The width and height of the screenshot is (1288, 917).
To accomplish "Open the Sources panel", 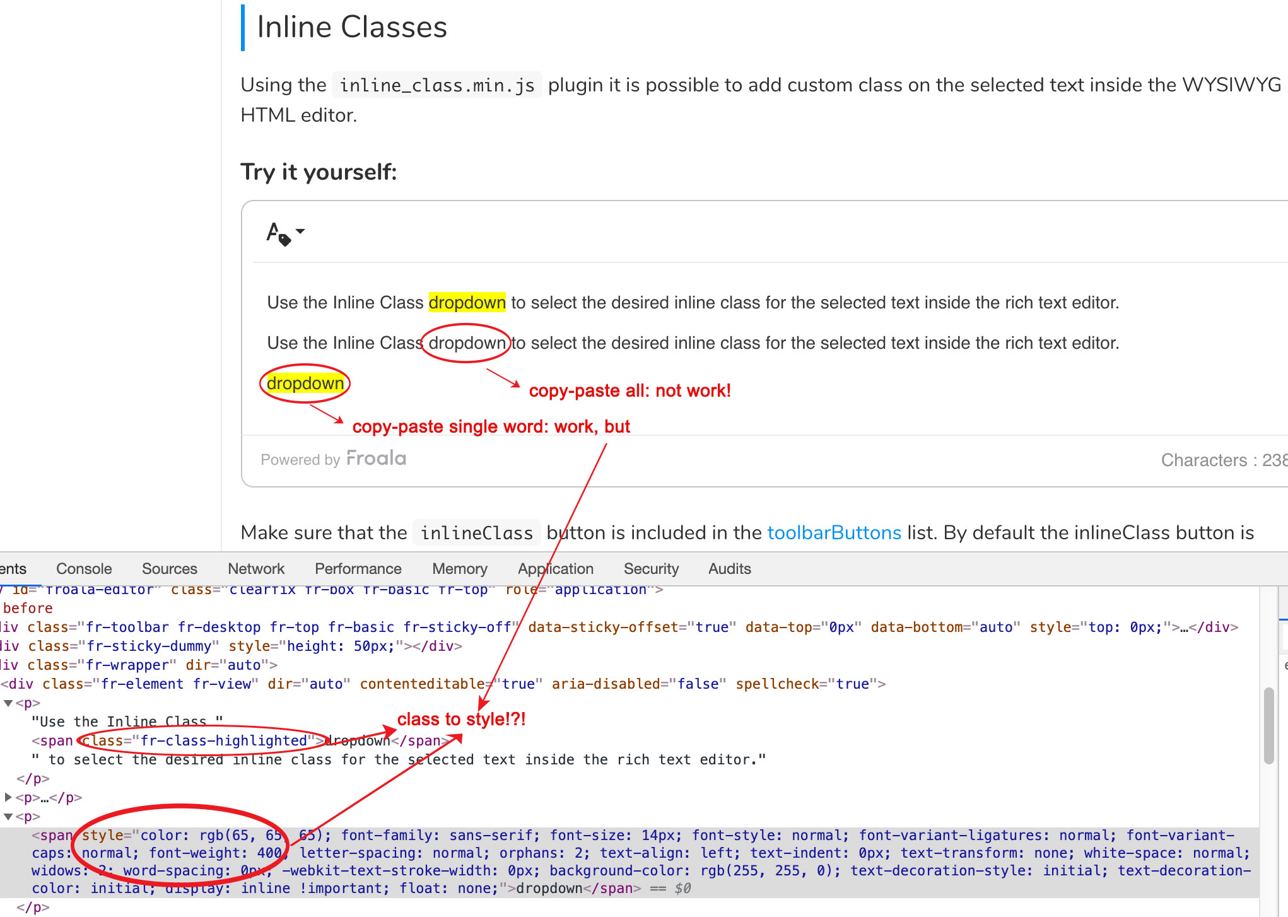I will coord(169,568).
